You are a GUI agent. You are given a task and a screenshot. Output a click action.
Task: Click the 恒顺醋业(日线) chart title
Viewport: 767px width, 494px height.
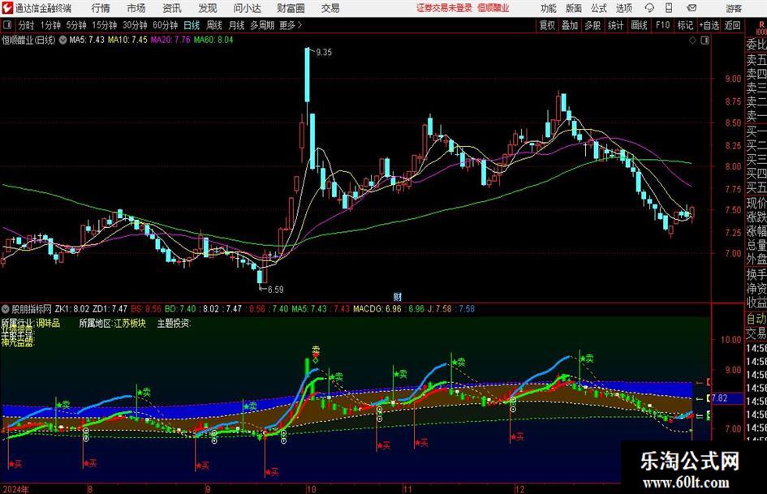pos(29,40)
